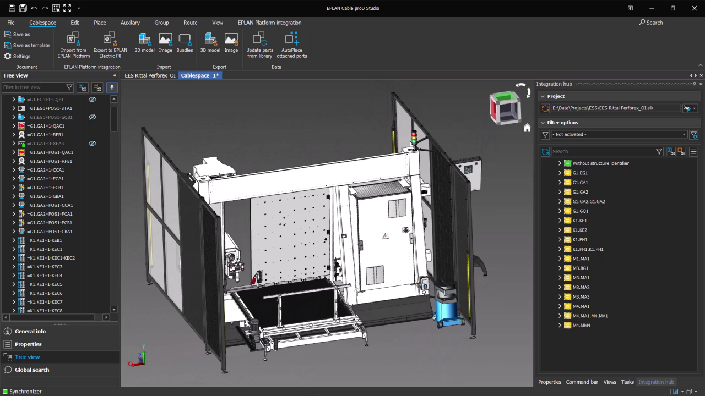Viewport: 705px width, 396px height.
Task: Hide =G1.GA1+3-XEA3 using its eye toggle
Action: click(93, 144)
